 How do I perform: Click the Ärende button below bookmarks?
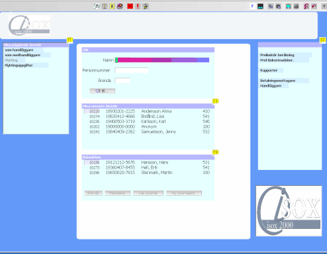(93, 193)
